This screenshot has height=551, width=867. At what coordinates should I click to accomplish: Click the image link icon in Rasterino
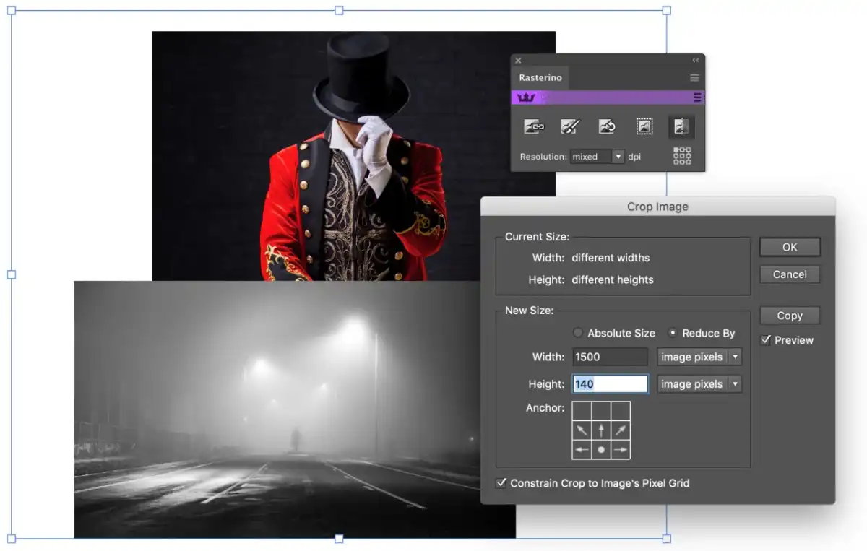(534, 127)
